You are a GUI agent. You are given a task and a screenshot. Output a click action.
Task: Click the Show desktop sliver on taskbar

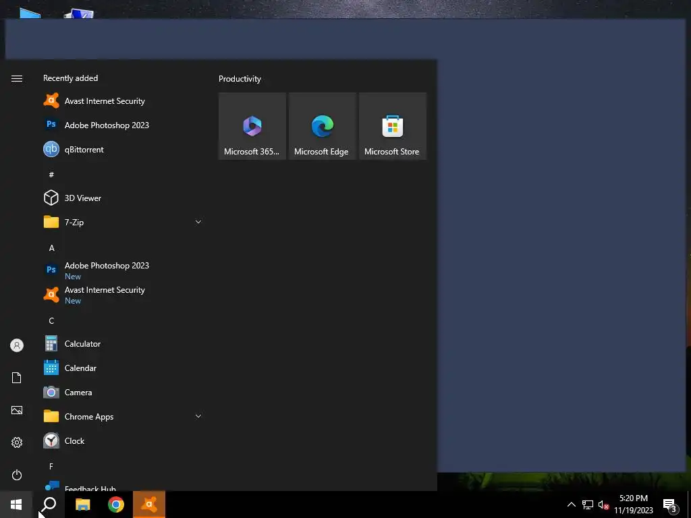[689, 505]
